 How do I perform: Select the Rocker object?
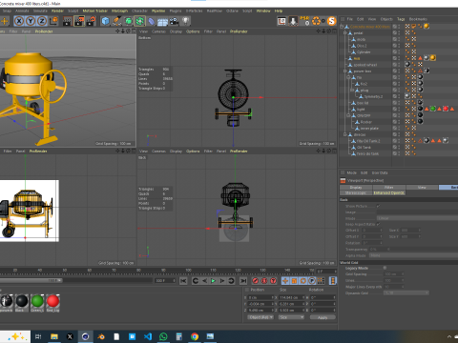(366, 122)
